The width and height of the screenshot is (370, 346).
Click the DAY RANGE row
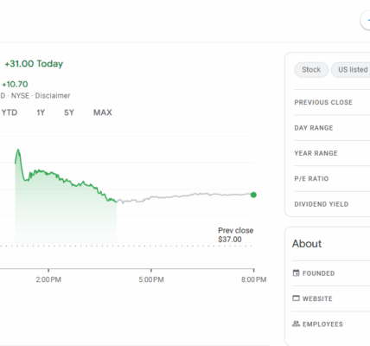click(332, 128)
